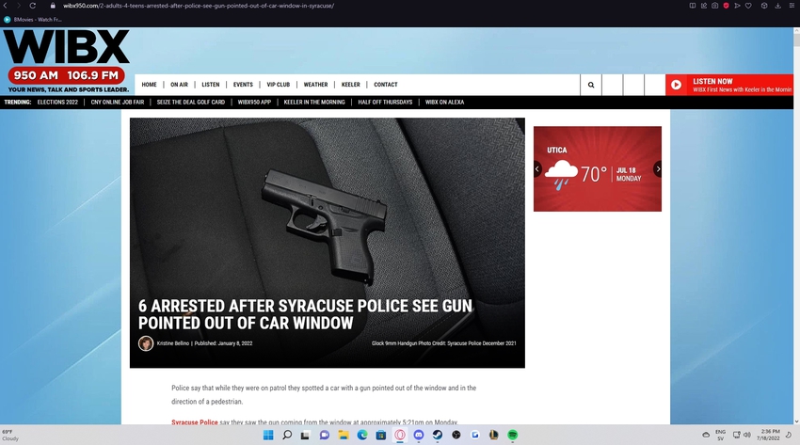Reload the page with refresh icon
Viewport: 800px width, 445px height.
[32, 6]
